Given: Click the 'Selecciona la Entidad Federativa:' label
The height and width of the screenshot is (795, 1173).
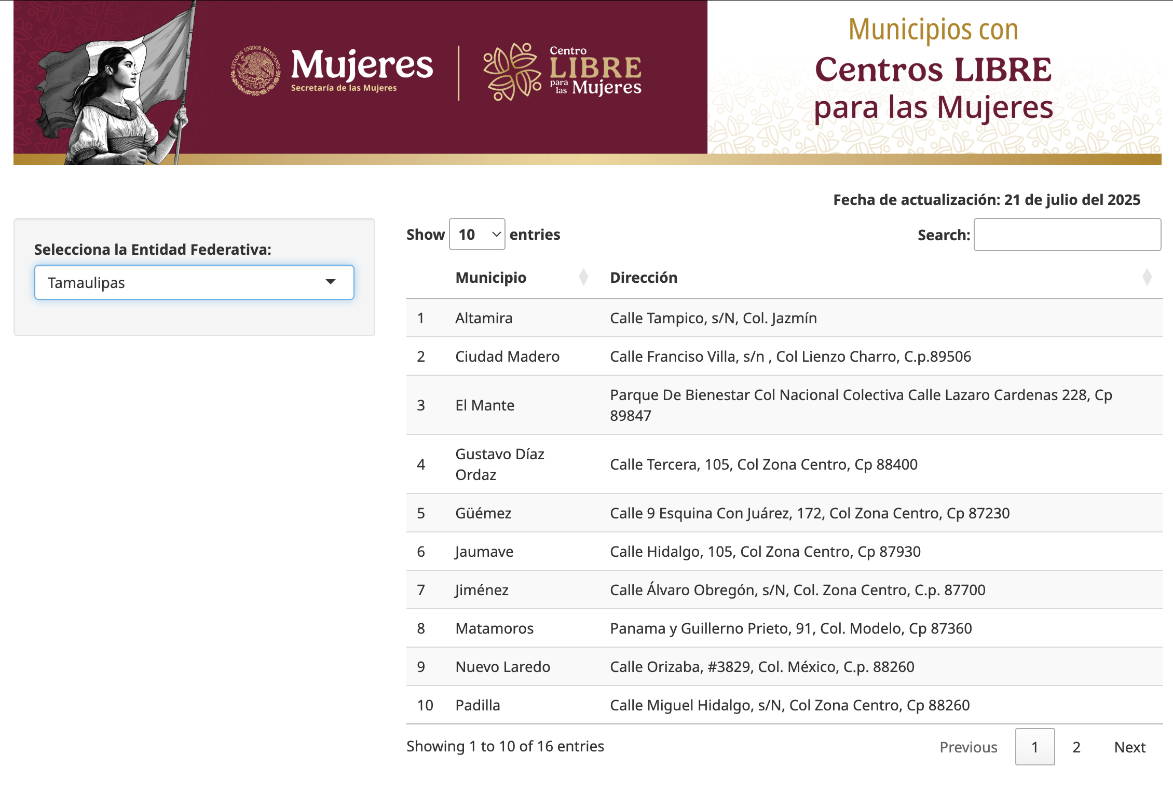Looking at the screenshot, I should 153,250.
